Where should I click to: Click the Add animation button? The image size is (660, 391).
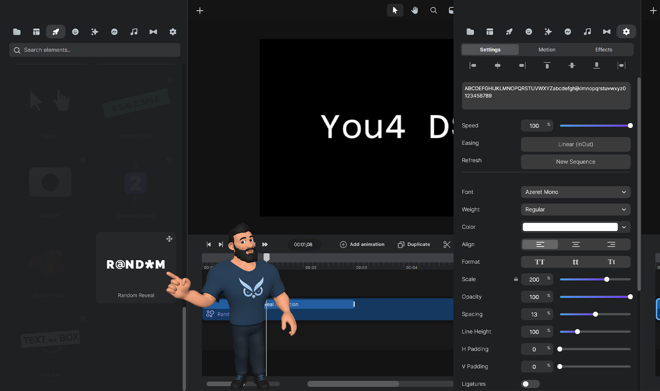362,244
